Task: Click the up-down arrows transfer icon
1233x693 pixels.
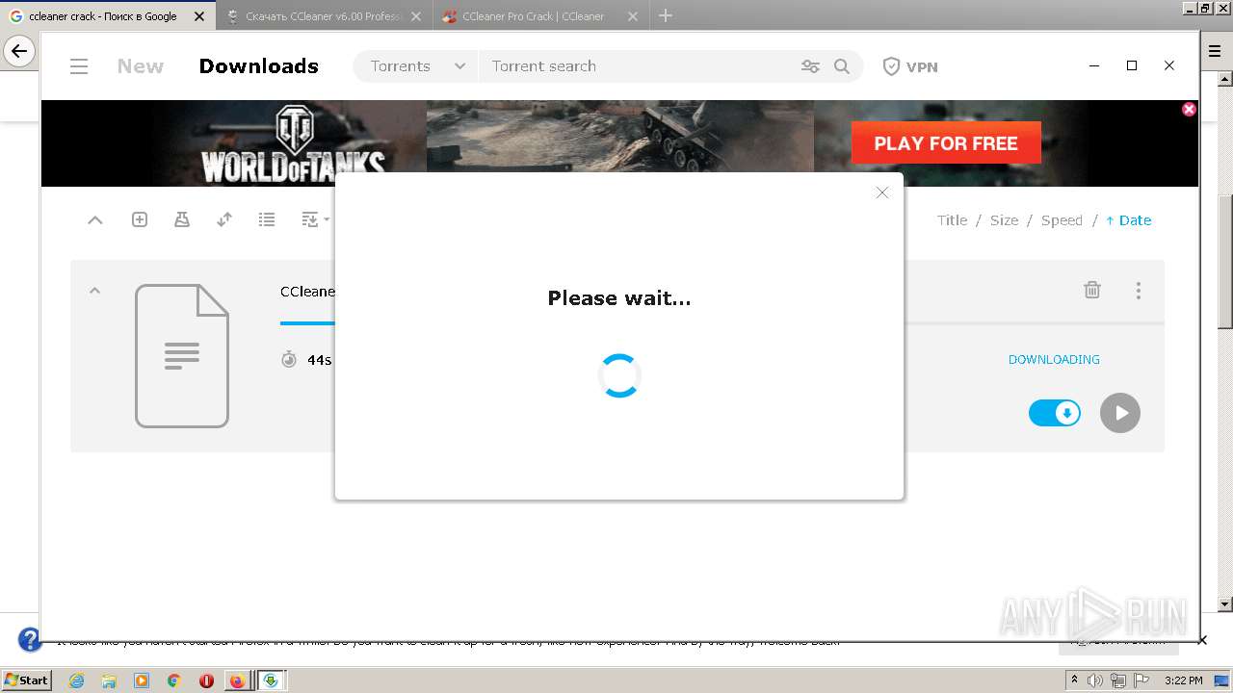Action: (224, 220)
